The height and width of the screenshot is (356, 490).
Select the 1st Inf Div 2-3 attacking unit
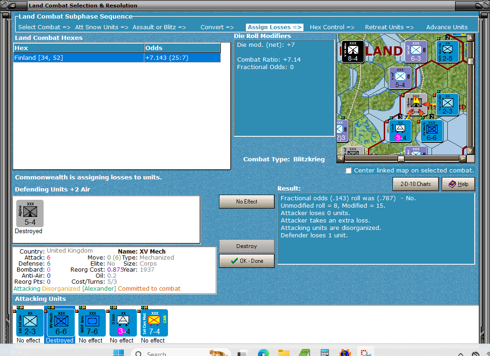tap(30, 323)
